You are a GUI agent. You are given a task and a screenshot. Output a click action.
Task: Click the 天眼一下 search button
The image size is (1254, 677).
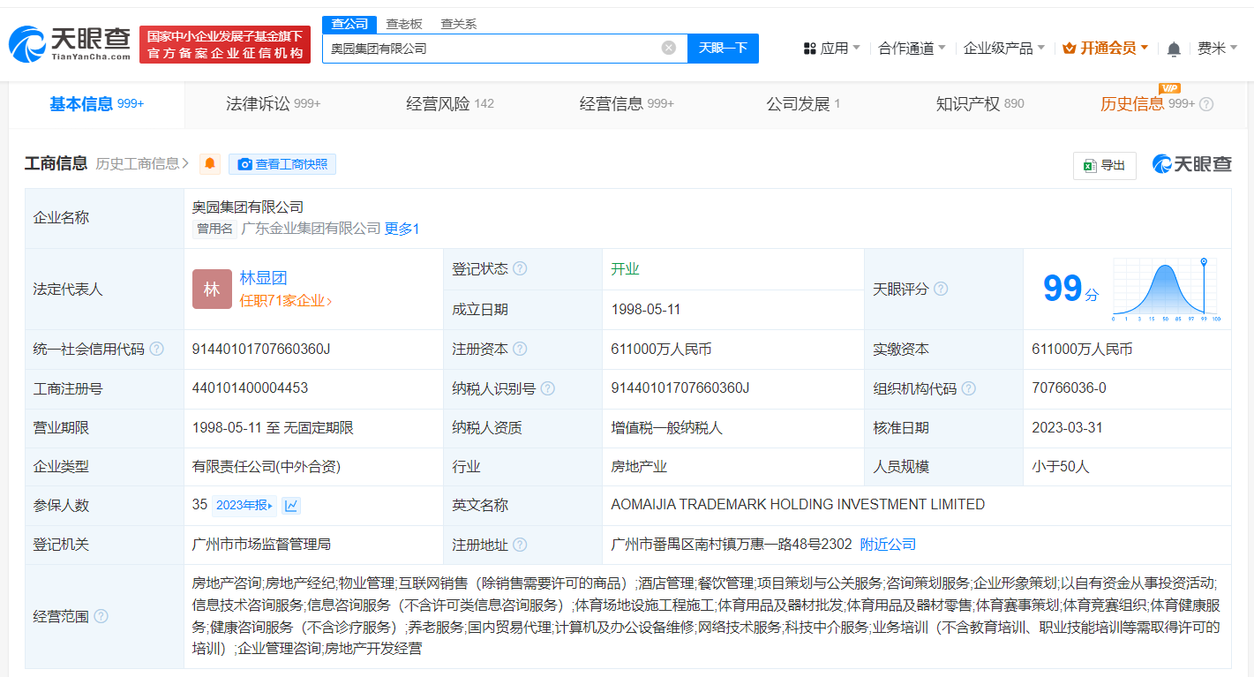[x=724, y=49]
